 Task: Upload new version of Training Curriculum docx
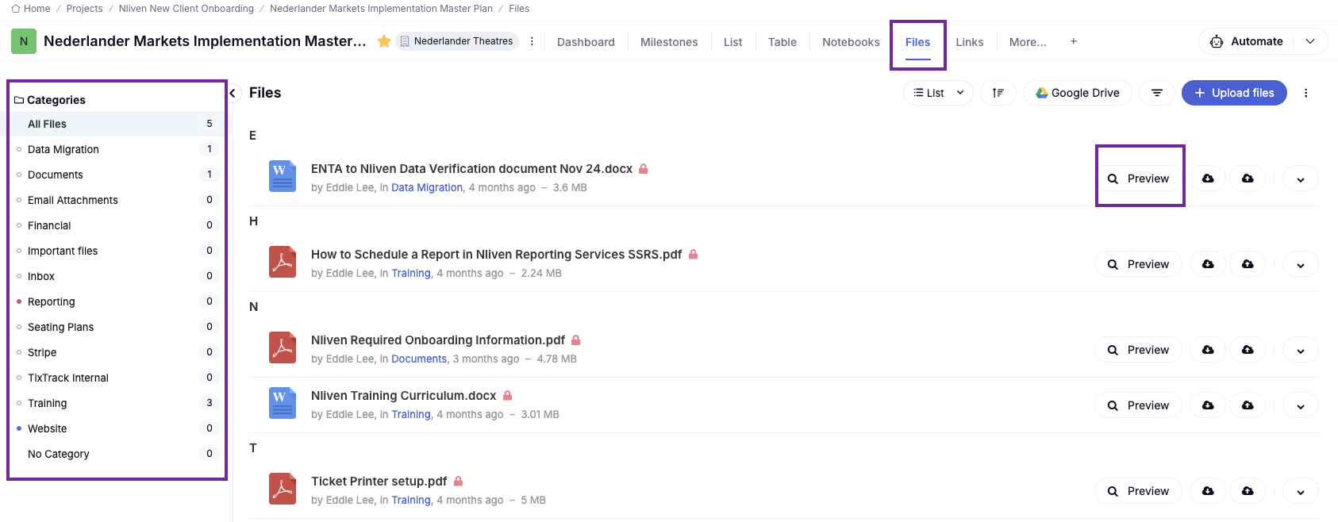tap(1248, 405)
